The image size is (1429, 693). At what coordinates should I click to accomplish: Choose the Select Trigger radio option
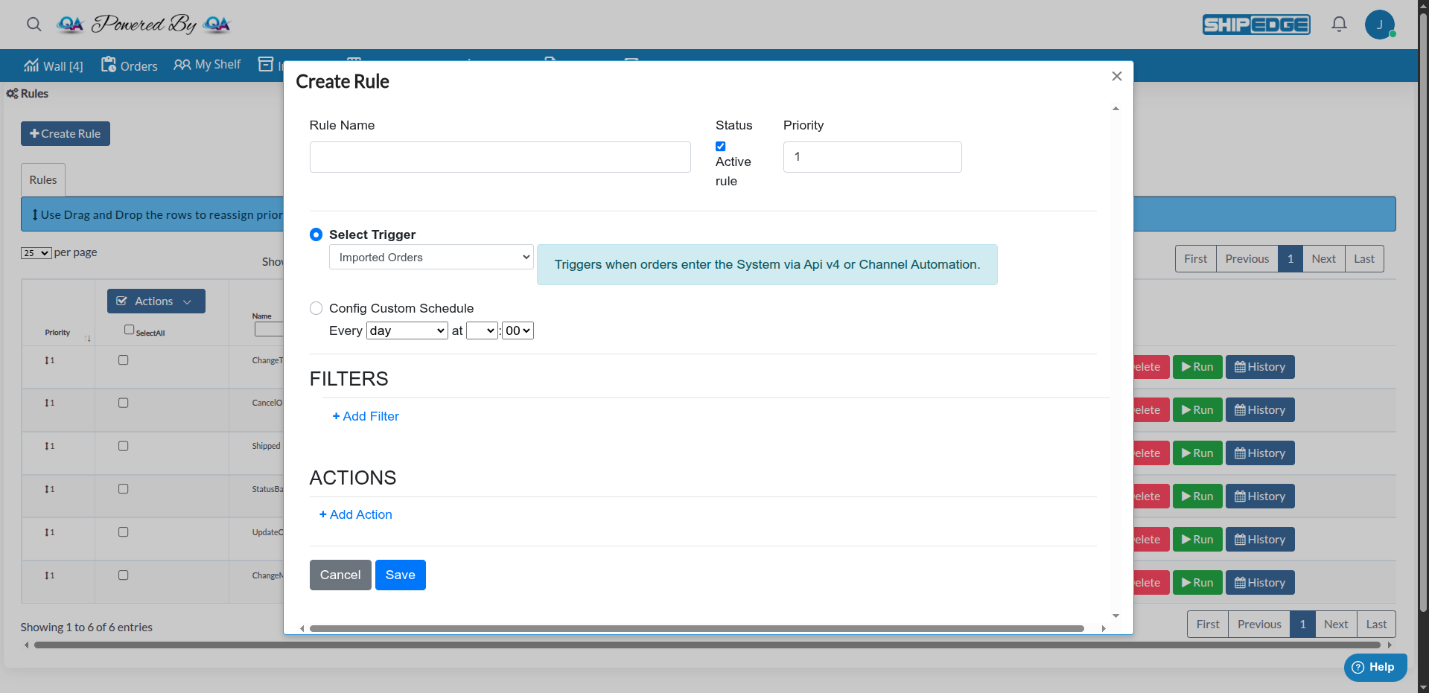(316, 234)
